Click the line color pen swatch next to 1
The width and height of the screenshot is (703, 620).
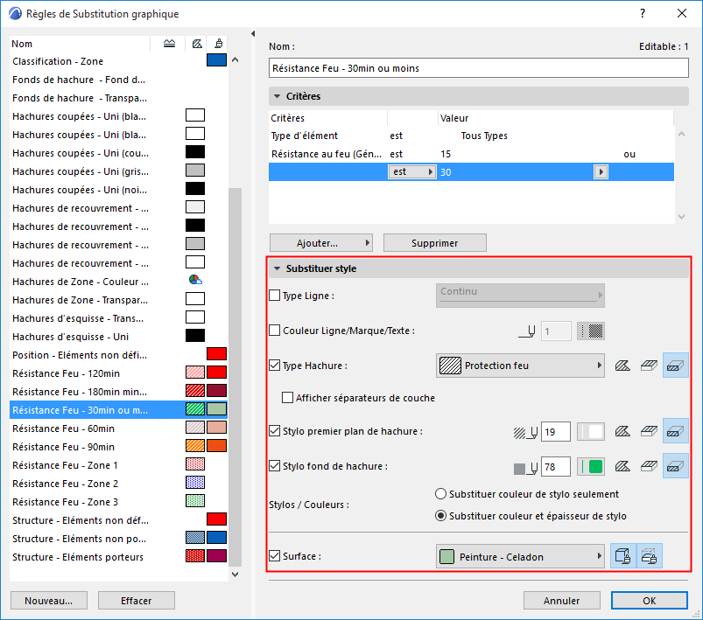(x=590, y=331)
